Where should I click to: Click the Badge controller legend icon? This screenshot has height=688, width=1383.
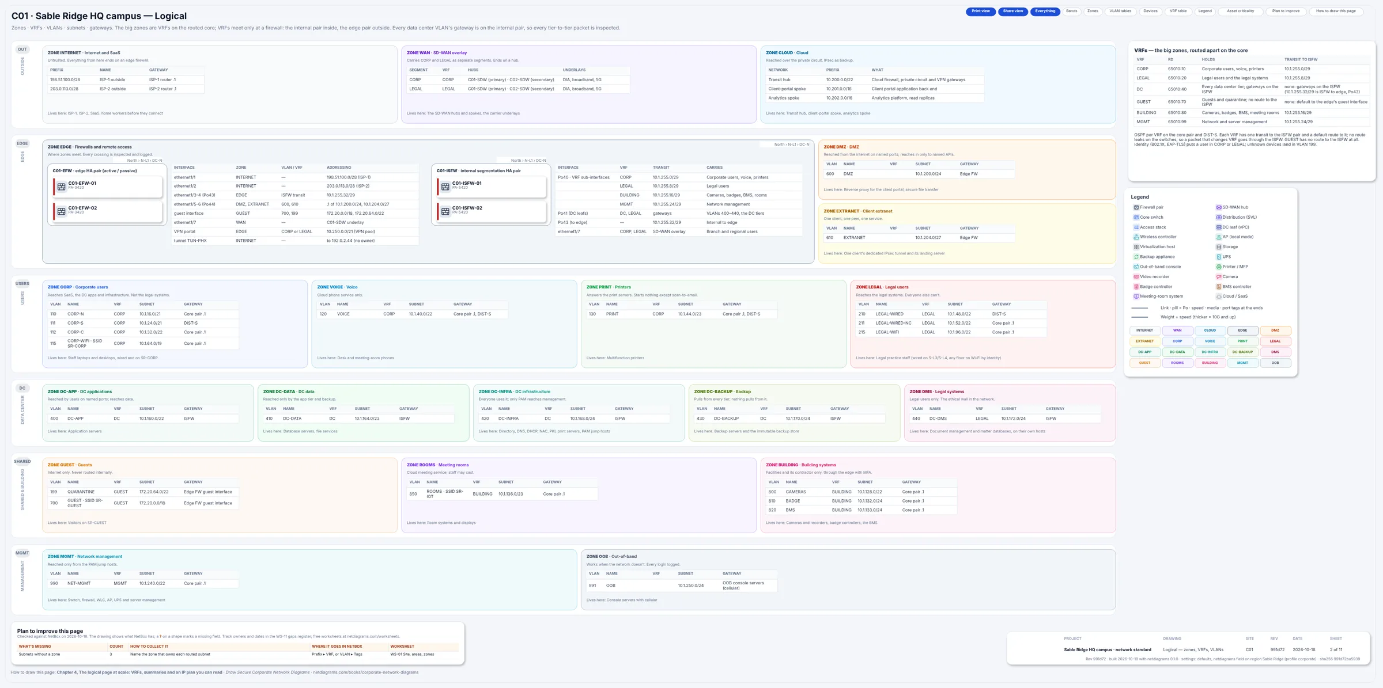point(1136,287)
